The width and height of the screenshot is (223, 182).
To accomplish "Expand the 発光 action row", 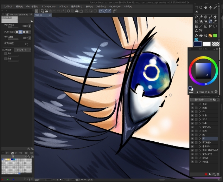I will (x=200, y=131).
